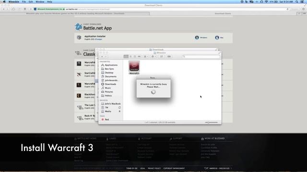Open the Terms of Use footer link
This screenshot has width=307, height=172.
[132, 169]
